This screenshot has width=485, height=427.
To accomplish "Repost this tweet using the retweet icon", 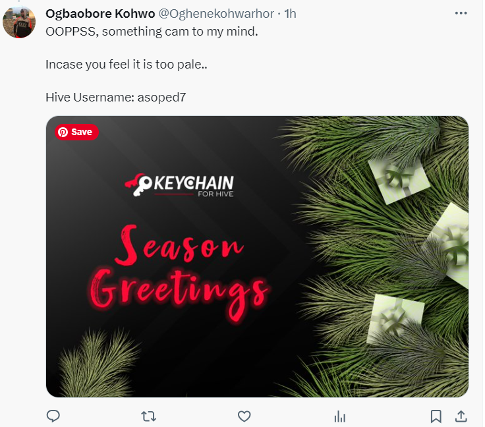I will point(148,416).
